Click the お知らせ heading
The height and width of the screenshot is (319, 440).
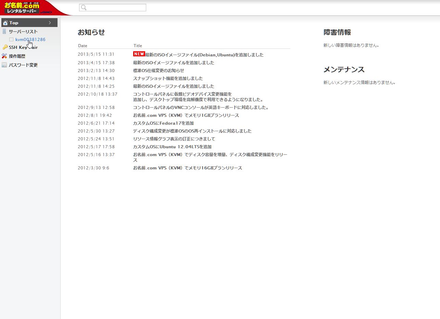(x=91, y=32)
